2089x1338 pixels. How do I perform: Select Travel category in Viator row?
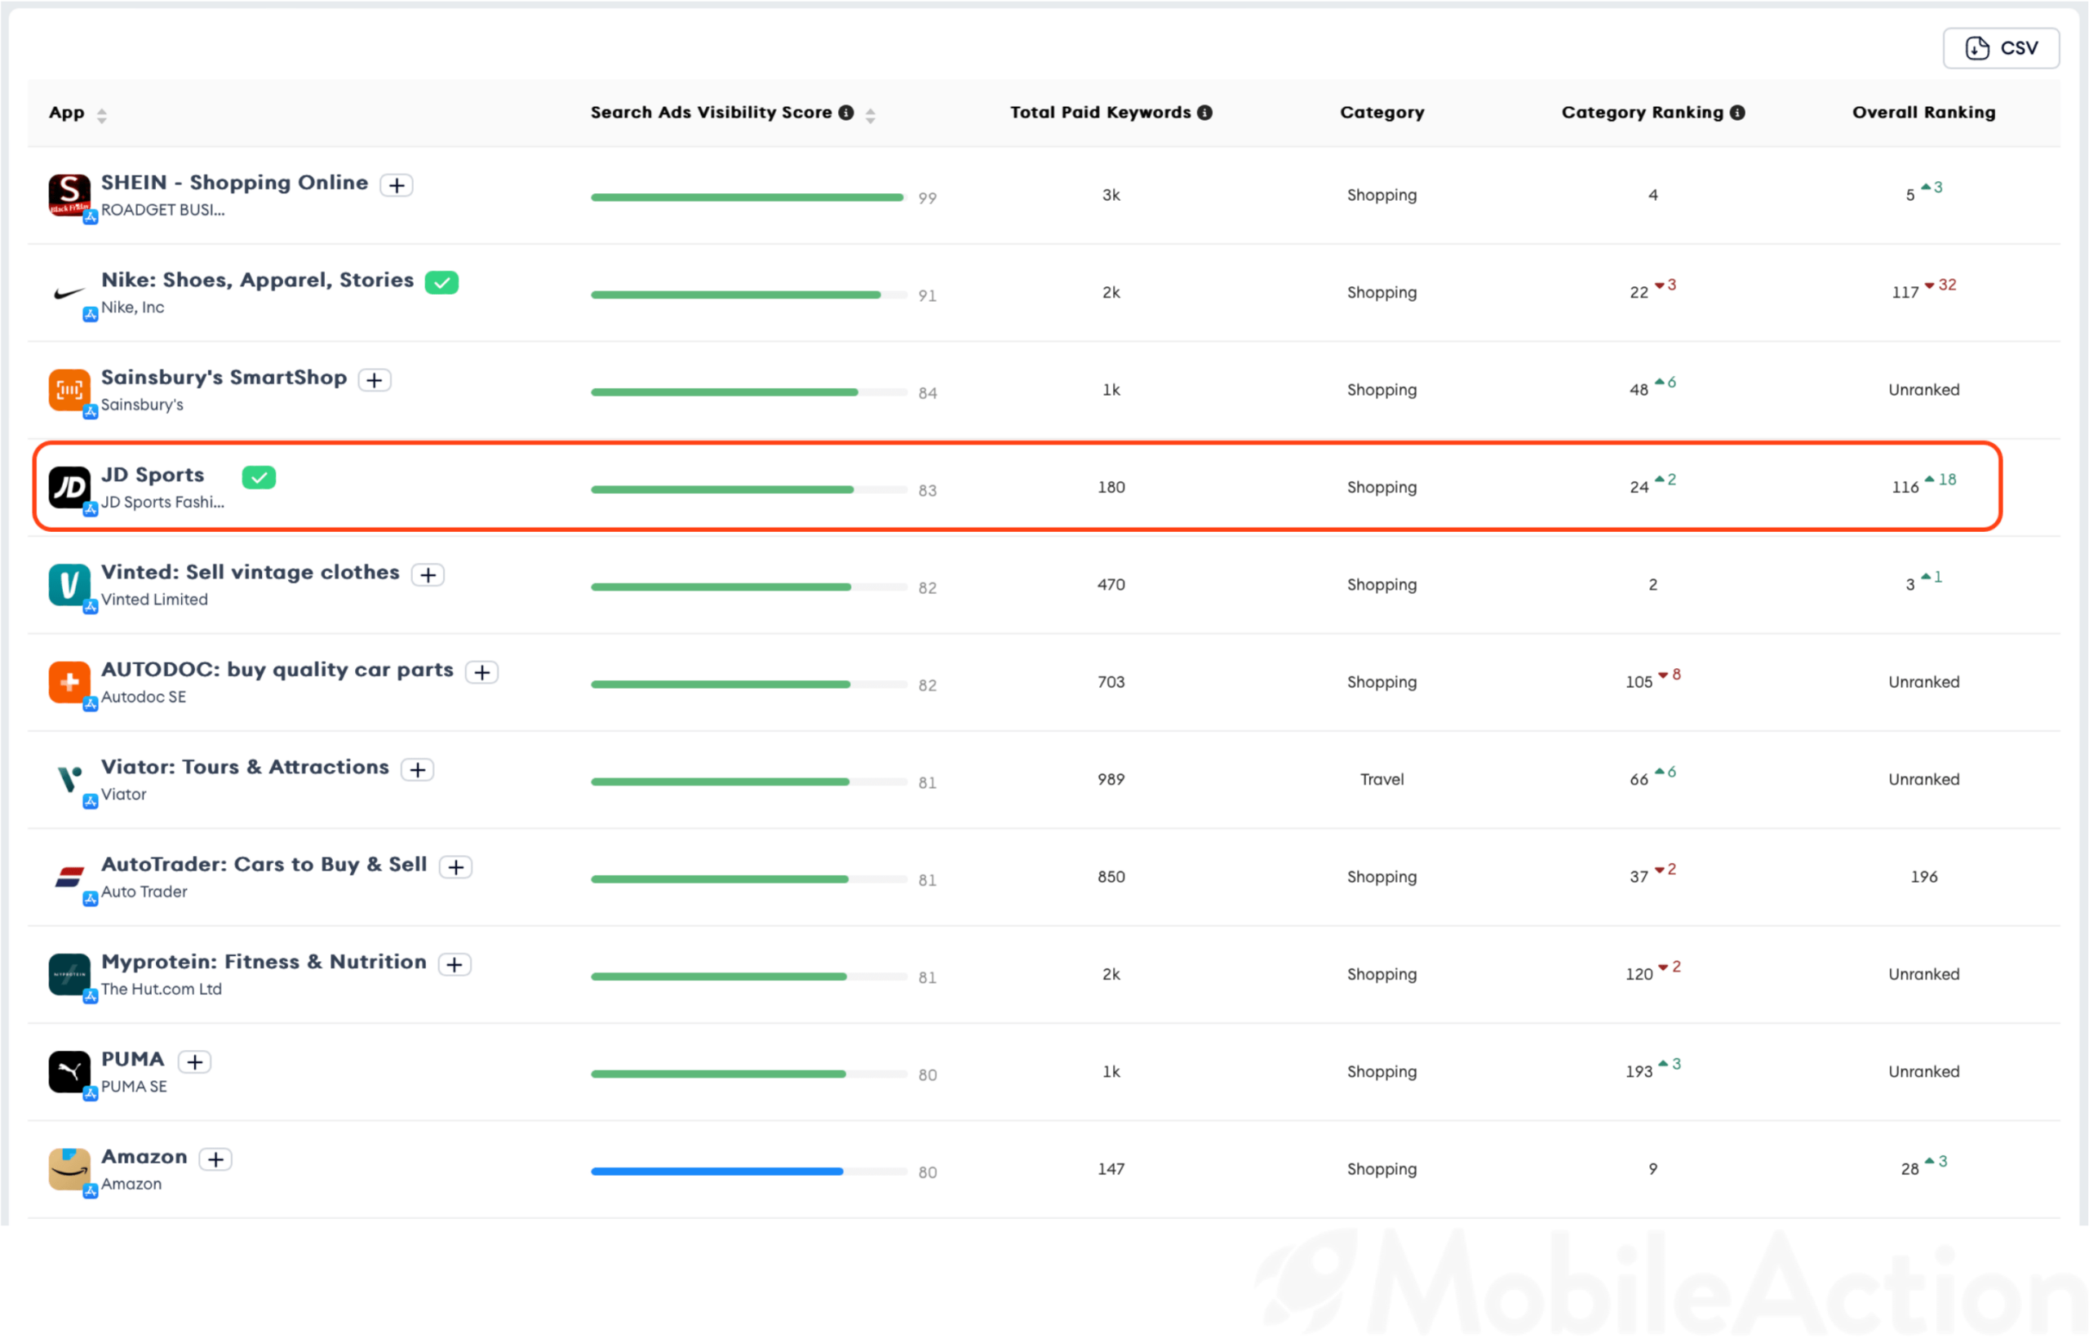coord(1382,779)
